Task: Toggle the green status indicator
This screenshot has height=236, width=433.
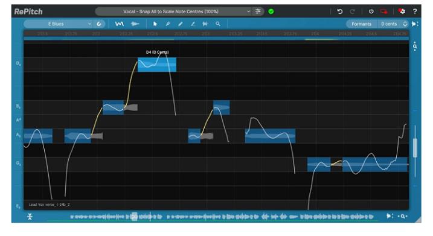Action: [271, 11]
